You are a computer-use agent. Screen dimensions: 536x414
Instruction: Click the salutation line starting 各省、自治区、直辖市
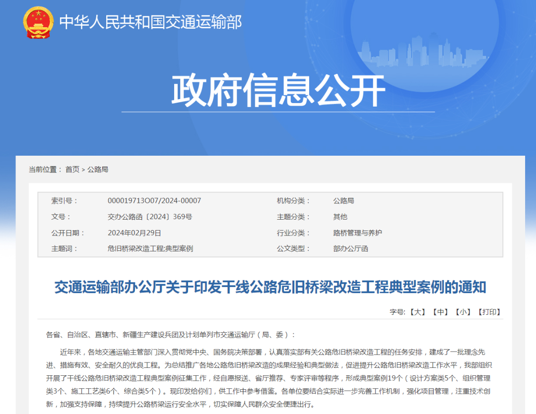pyautogui.click(x=171, y=335)
